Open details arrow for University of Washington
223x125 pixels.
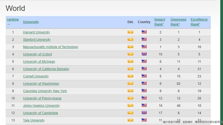tap(130, 83)
